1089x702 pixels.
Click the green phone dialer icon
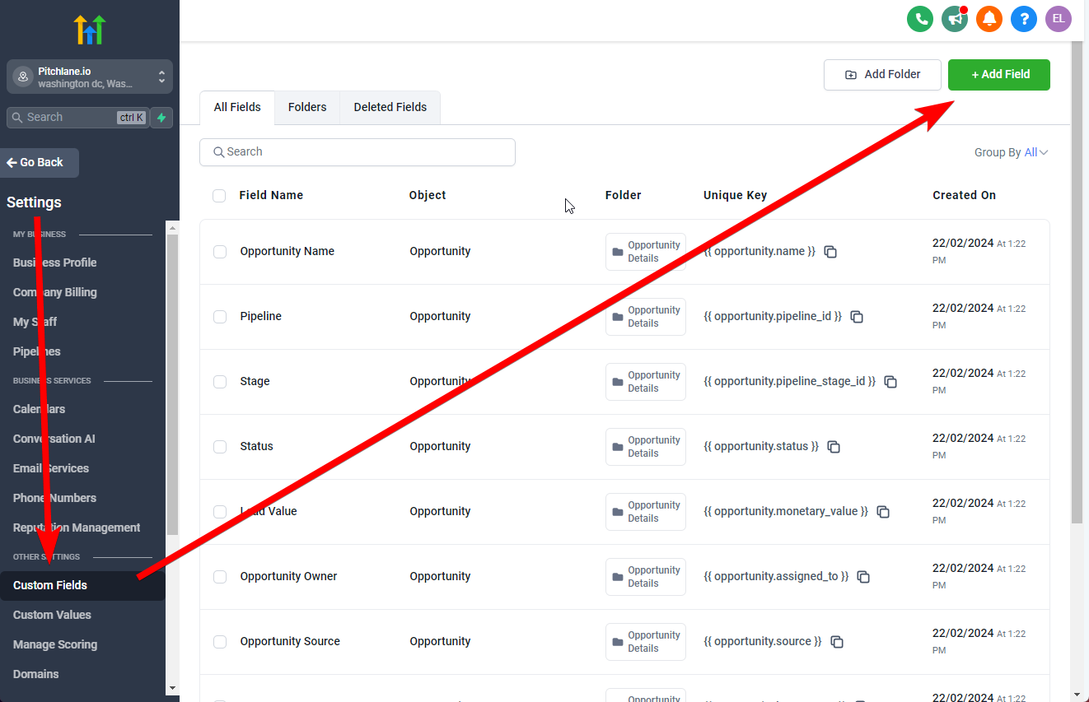click(x=920, y=18)
